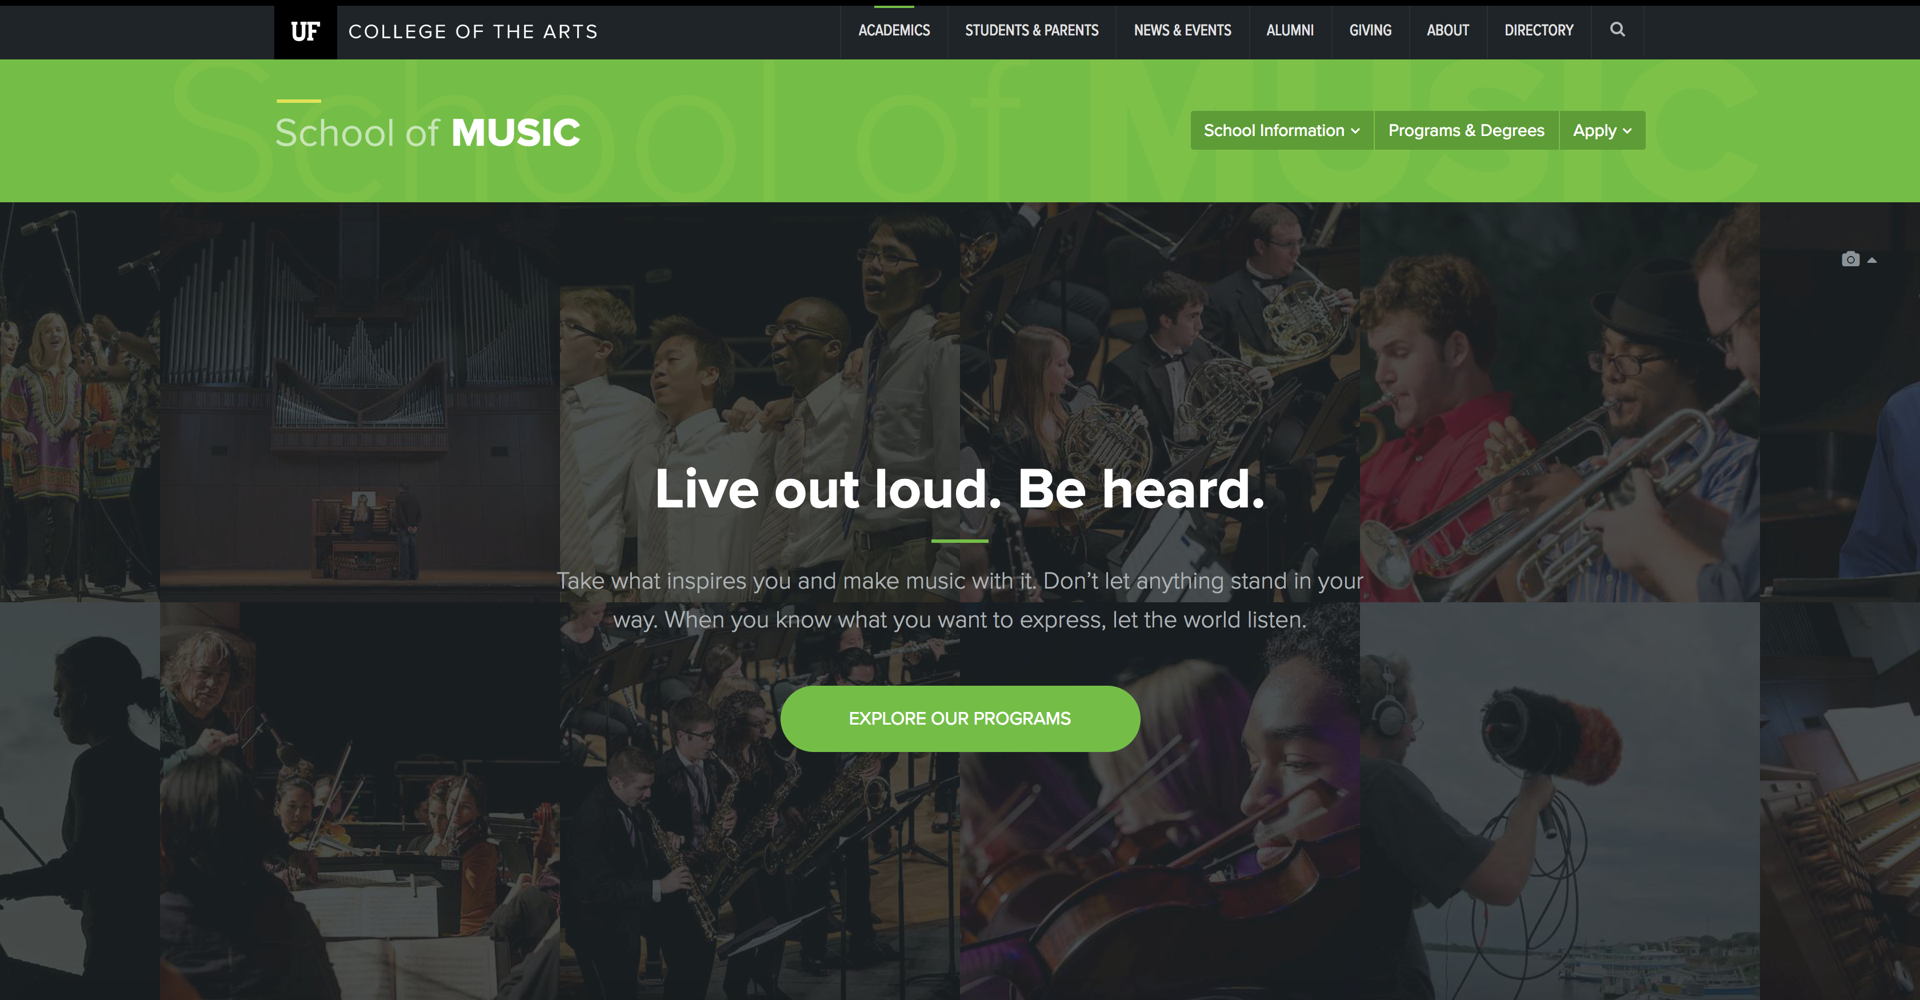Click Explore Our Programs button
Image resolution: width=1920 pixels, height=1000 pixels.
[x=960, y=718]
